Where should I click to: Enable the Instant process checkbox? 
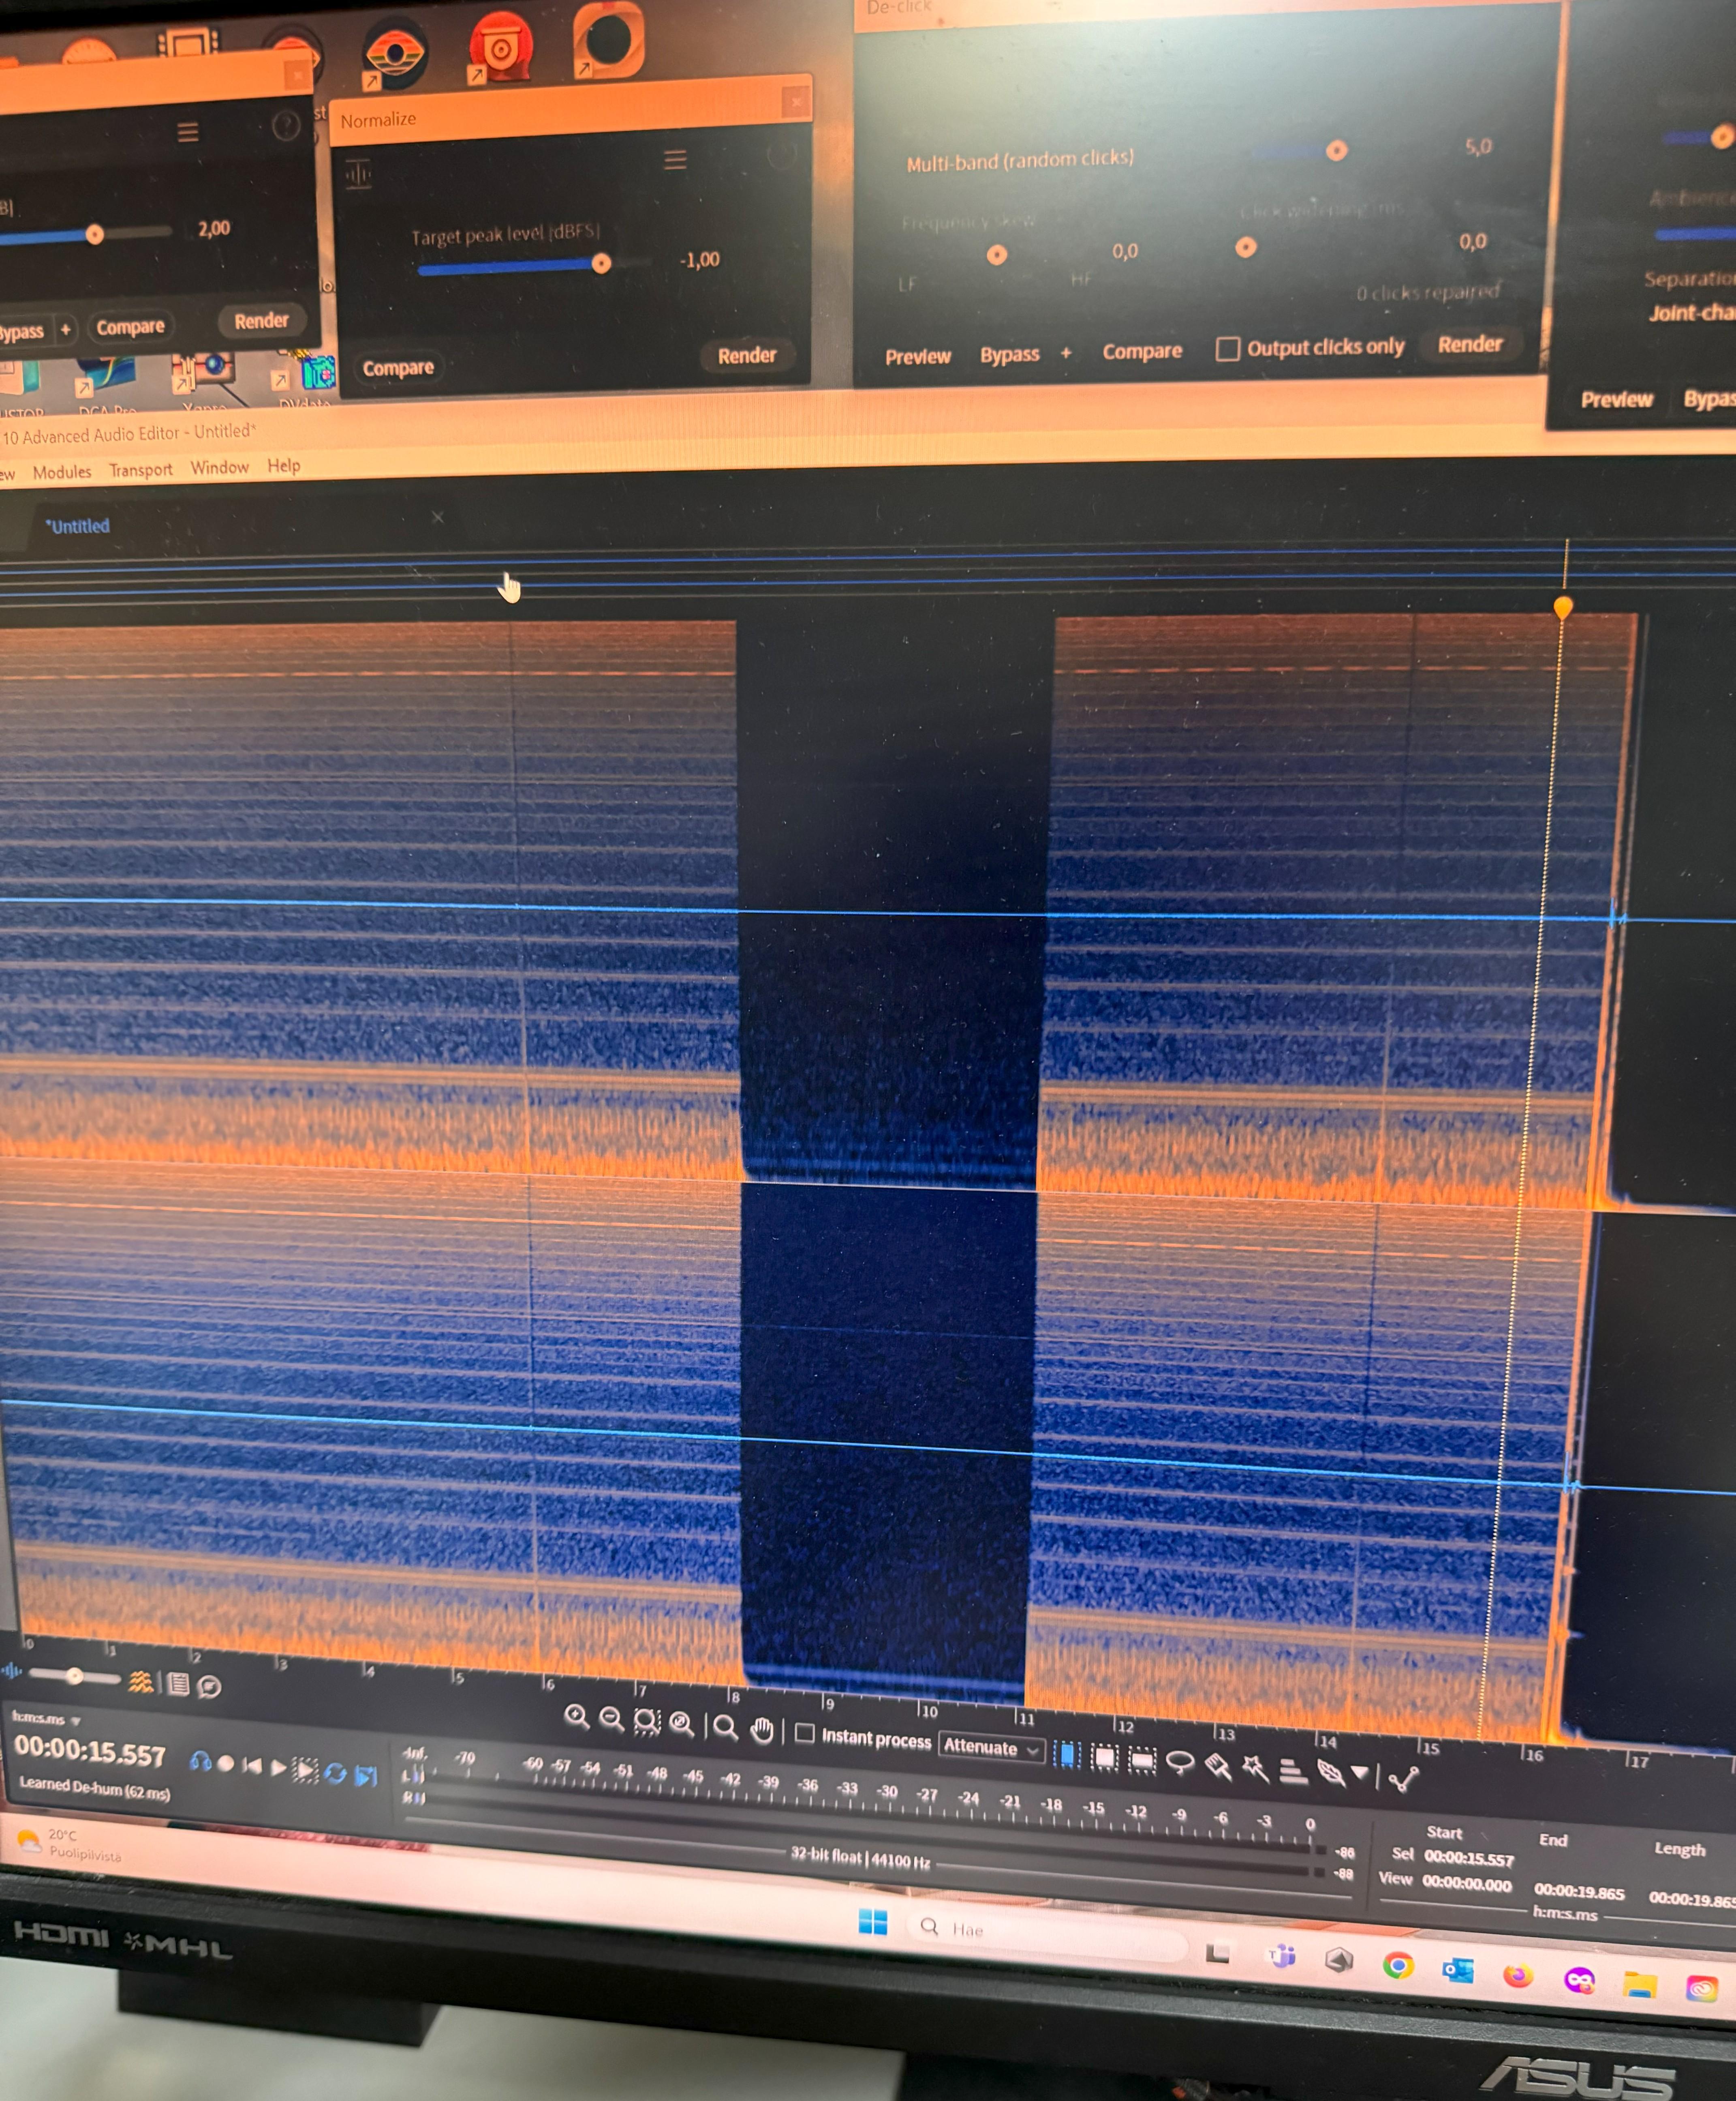click(804, 1733)
